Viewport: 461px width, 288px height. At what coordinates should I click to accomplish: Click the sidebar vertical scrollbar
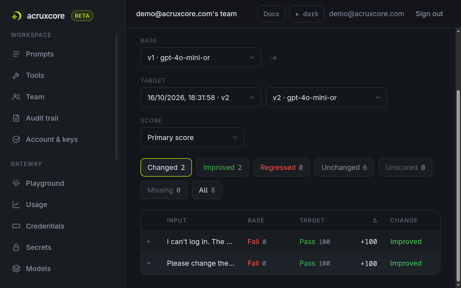click(116, 97)
